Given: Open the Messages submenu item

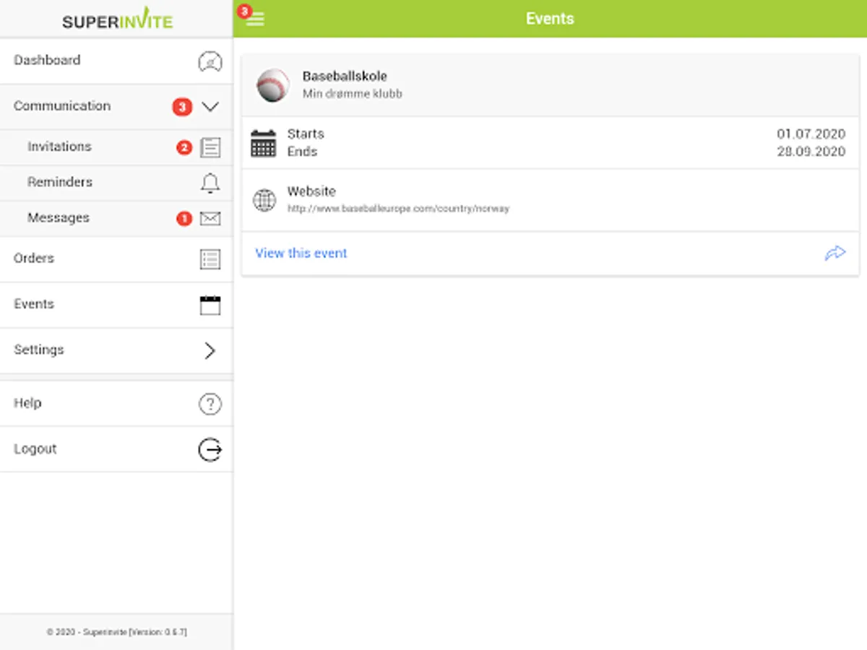Looking at the screenshot, I should [x=116, y=218].
